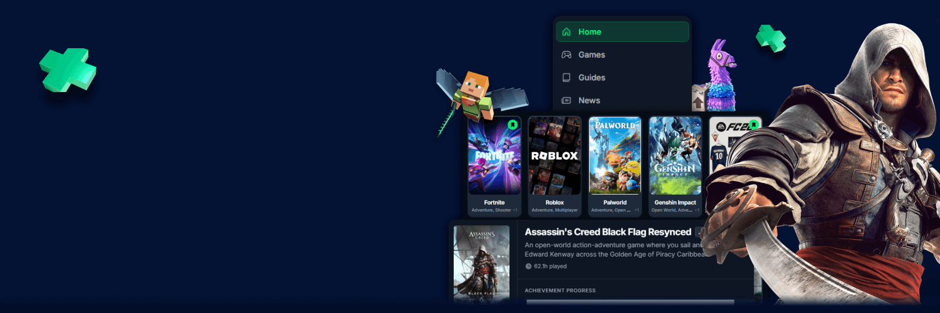Click the Home house icon
The width and height of the screenshot is (940, 313).
tap(567, 32)
